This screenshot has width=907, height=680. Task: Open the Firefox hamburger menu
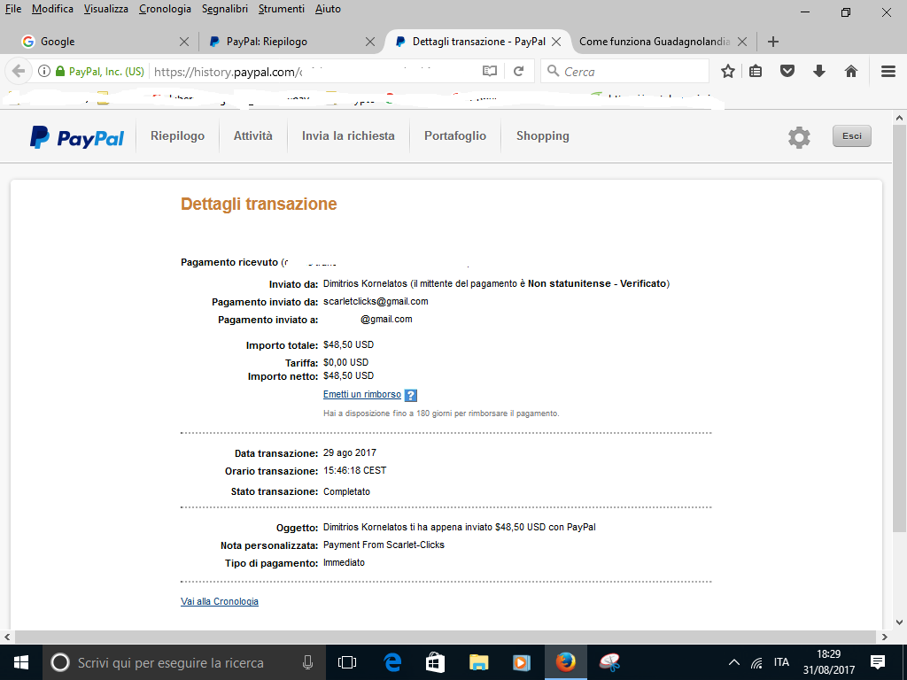(x=888, y=71)
